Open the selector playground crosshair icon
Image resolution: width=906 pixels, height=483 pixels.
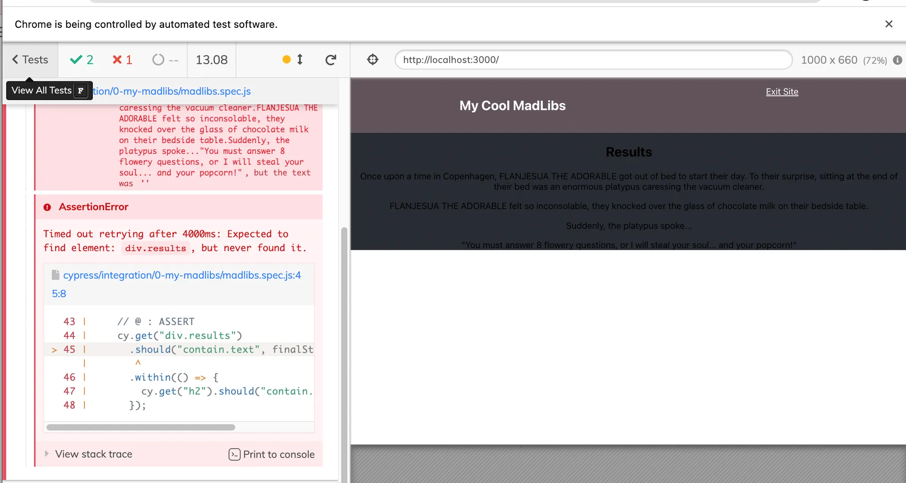372,60
